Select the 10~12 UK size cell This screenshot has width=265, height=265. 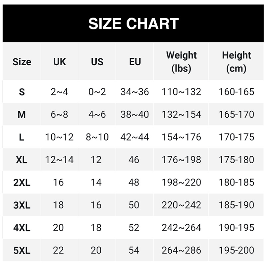click(60, 137)
